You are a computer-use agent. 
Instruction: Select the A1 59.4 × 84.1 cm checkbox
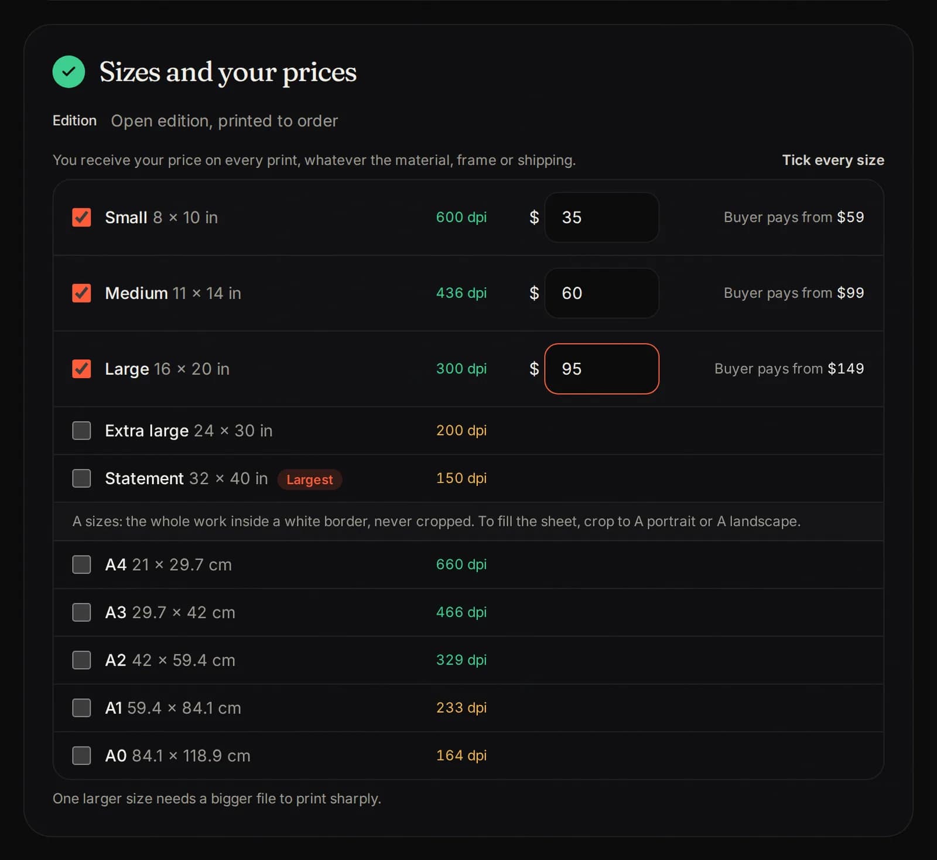coord(81,708)
